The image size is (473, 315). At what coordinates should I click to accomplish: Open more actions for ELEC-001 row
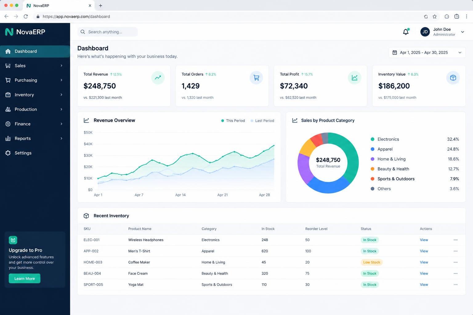coord(455,240)
